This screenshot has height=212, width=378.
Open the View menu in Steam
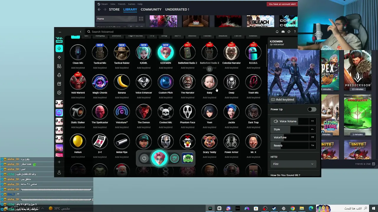113,4
